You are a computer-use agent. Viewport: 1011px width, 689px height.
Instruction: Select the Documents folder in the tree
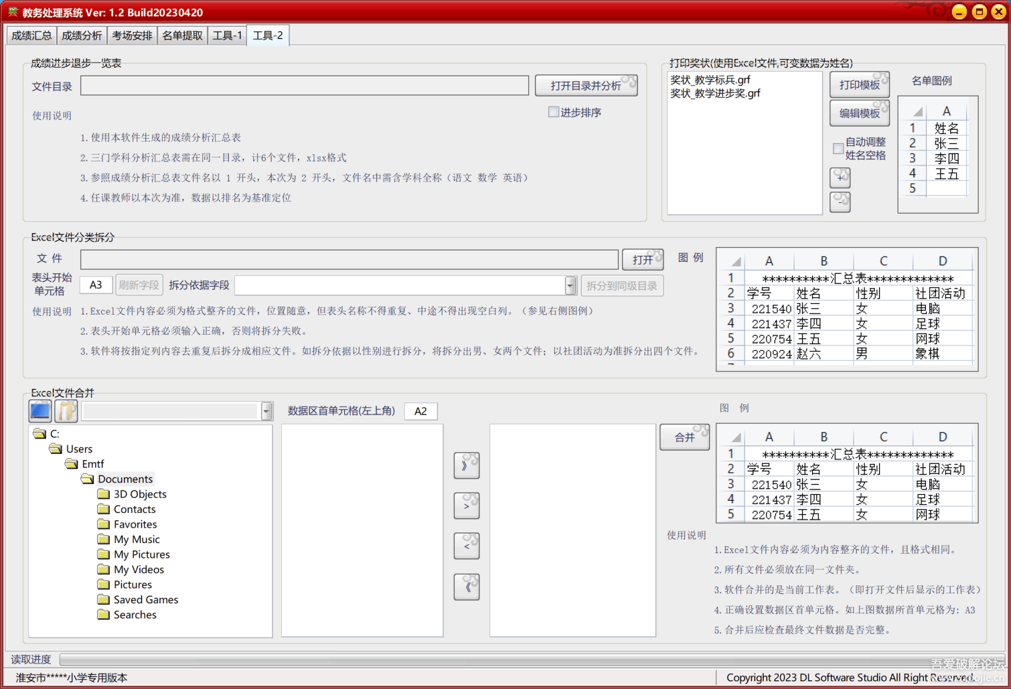(x=125, y=479)
